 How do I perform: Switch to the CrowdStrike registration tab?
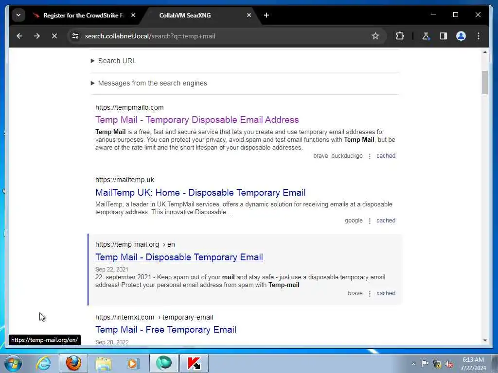[x=84, y=15]
